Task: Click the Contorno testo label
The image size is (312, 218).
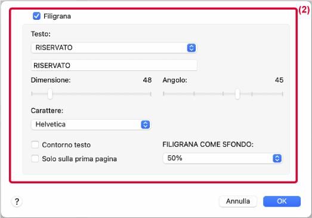Action: [66, 145]
